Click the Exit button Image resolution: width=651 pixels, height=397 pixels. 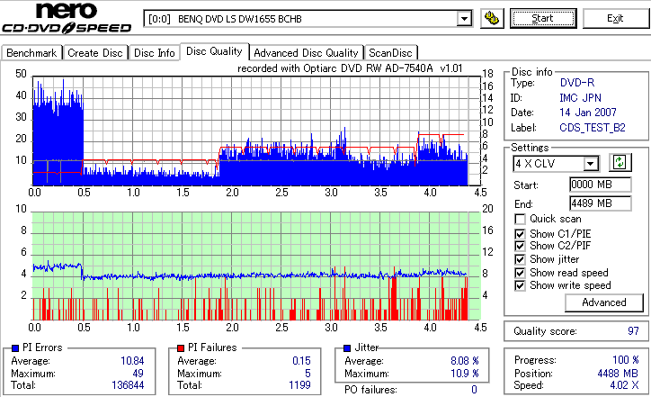pyautogui.click(x=615, y=19)
